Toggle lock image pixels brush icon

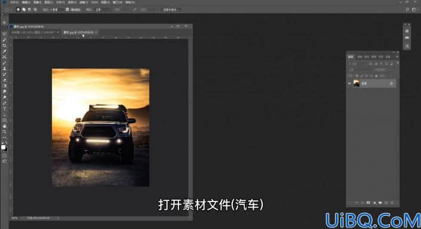pos(361,76)
